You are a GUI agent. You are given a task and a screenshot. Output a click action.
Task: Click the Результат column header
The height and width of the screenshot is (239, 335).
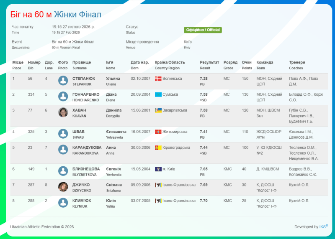209,62
